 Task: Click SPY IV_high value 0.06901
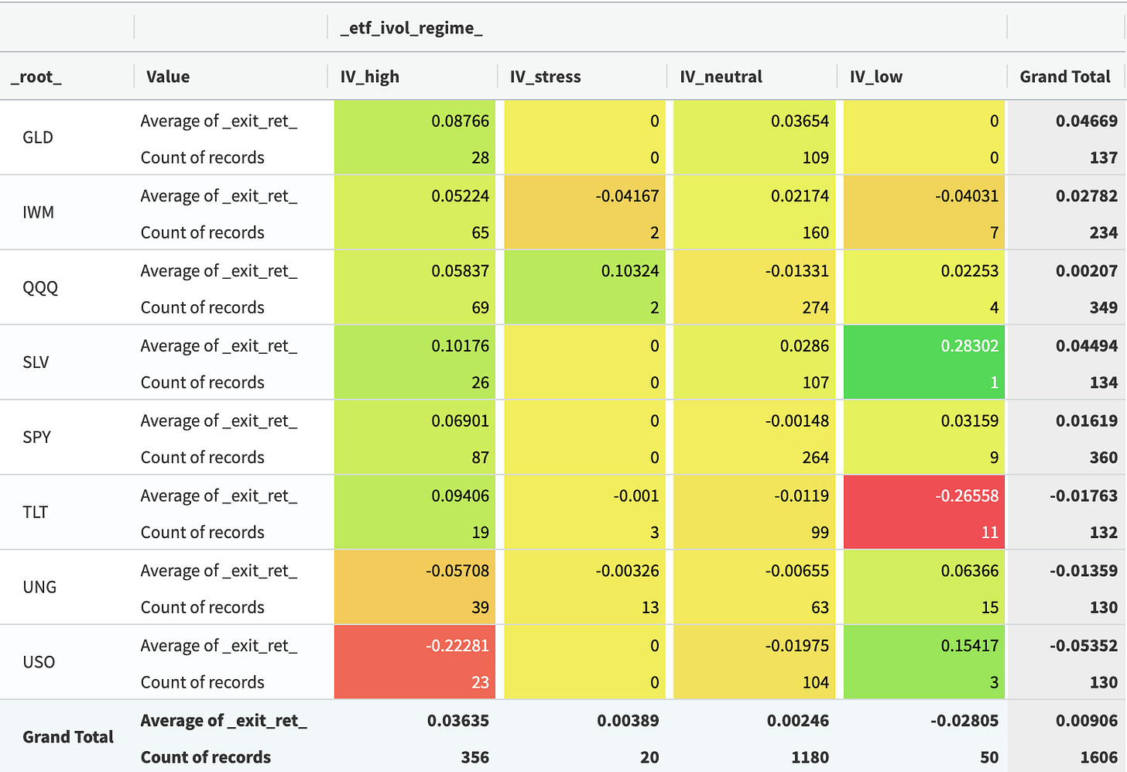click(461, 421)
